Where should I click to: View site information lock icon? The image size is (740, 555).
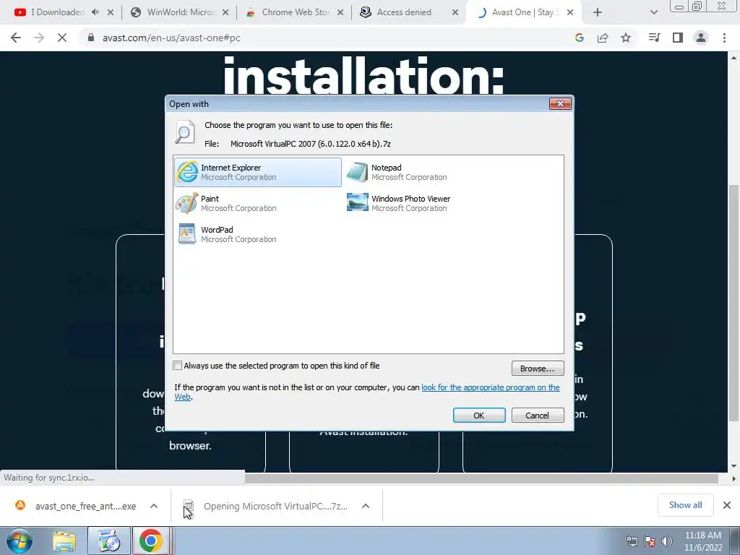click(x=90, y=38)
